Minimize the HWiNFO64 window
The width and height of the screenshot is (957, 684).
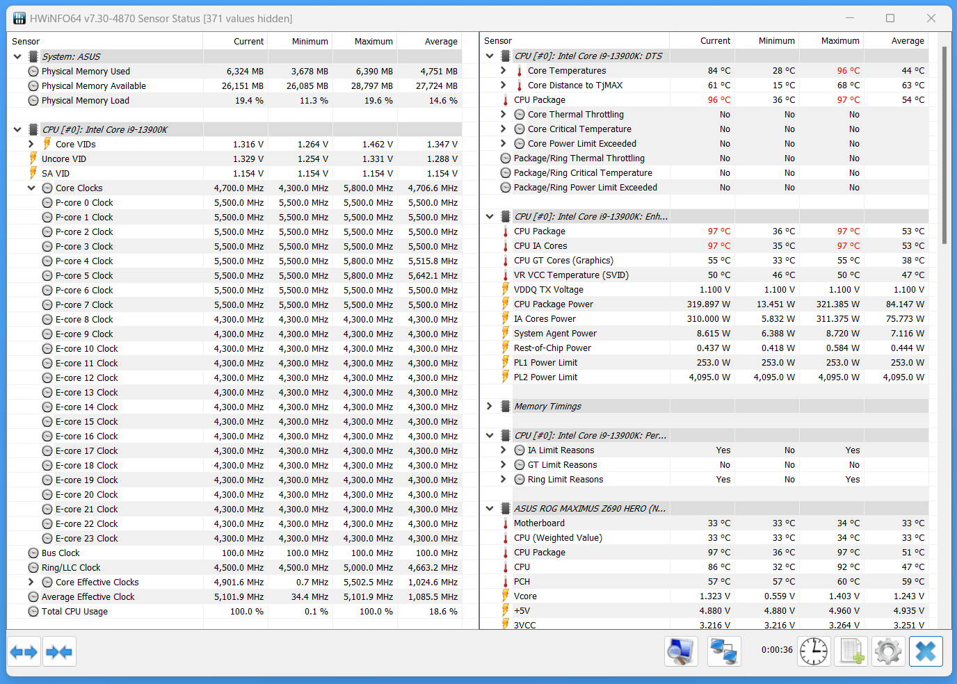coord(850,18)
